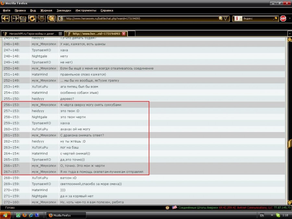This screenshot has width=292, height=219.
Task: Open the Инструменты menu
Action: coord(86,10)
